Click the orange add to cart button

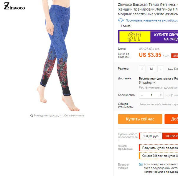171,119
